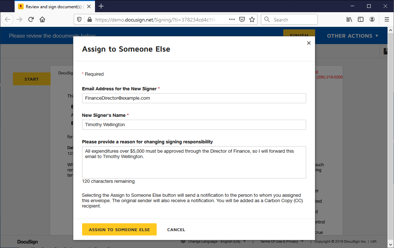
Task: Click the Start button on document
Action: tap(32, 79)
